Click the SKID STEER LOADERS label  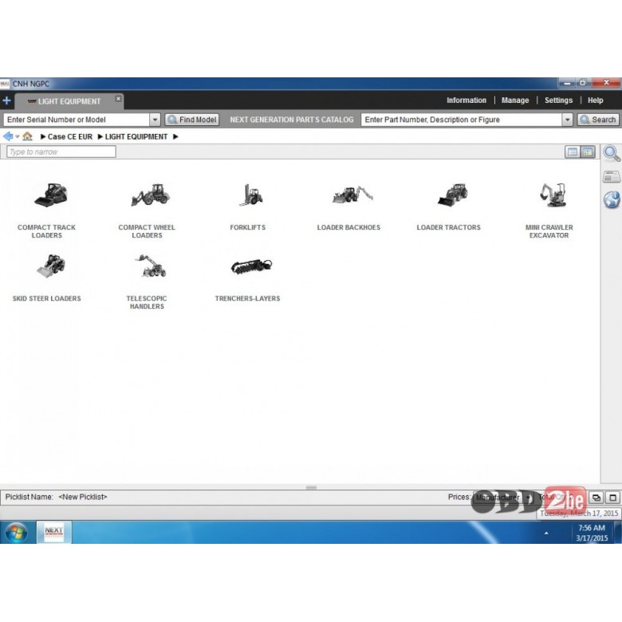(x=46, y=298)
